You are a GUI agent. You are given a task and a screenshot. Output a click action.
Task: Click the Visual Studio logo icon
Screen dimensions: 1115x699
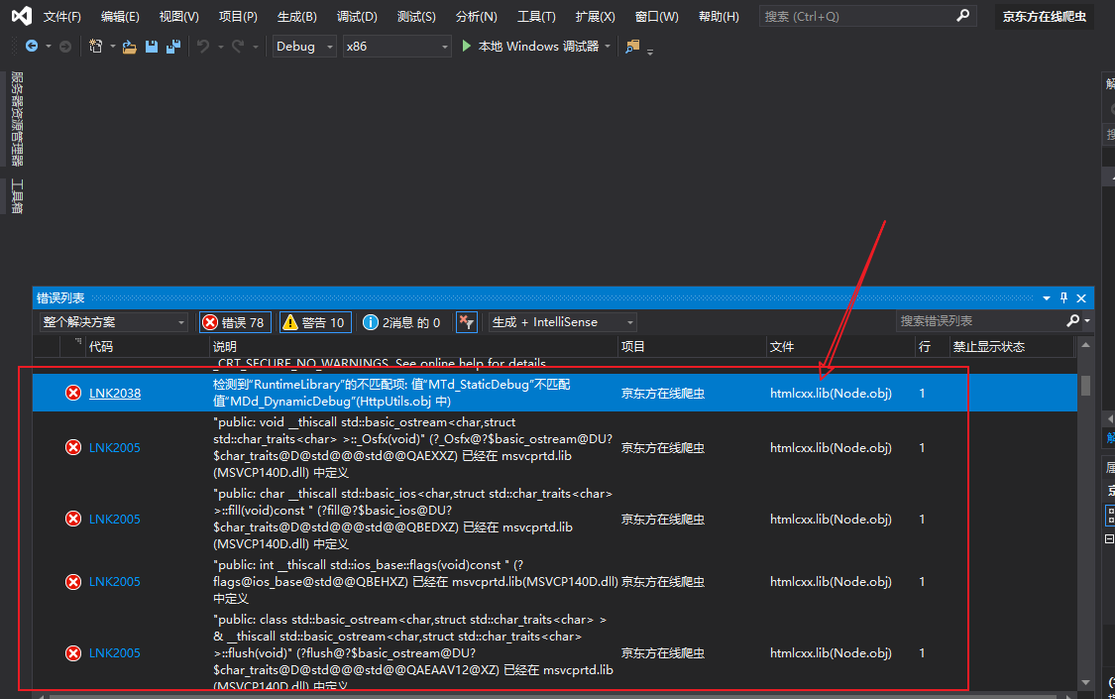point(22,16)
